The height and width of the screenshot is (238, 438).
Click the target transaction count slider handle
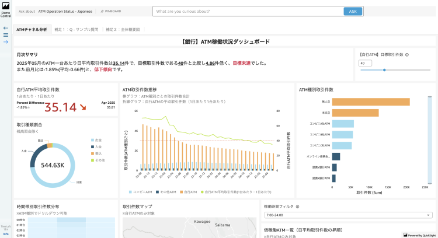click(384, 70)
